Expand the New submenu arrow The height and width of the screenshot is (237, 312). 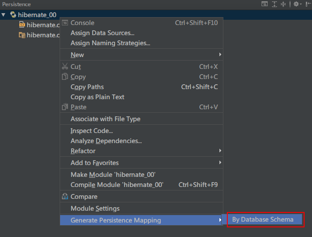(x=220, y=54)
